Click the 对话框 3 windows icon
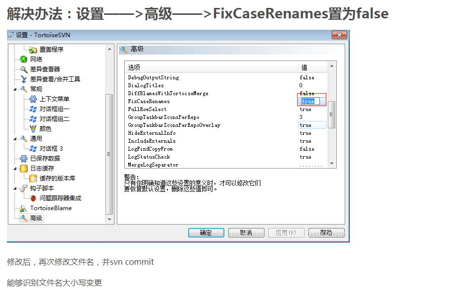Screen dimensions: 464x290 point(33,149)
